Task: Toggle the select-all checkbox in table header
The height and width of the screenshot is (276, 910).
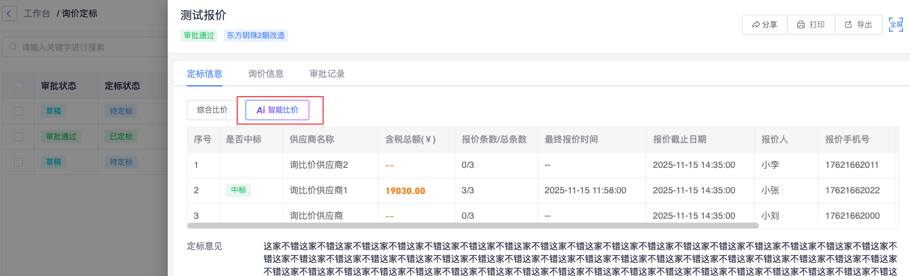Action: pyautogui.click(x=19, y=86)
